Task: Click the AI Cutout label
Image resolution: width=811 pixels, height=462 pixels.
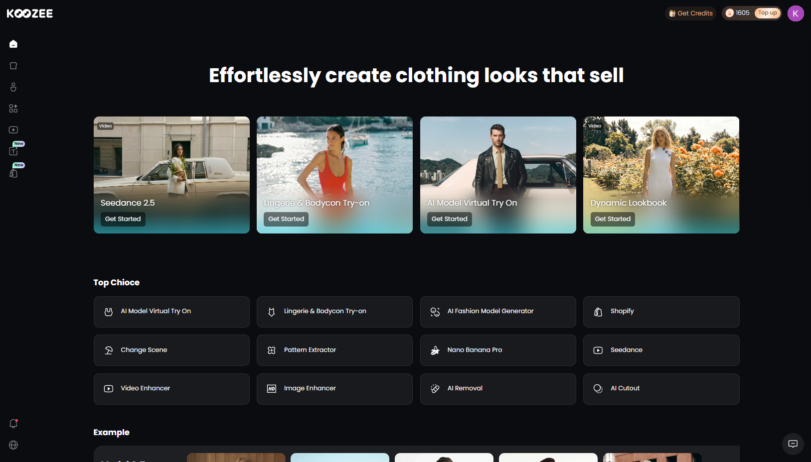Action: 625,388
